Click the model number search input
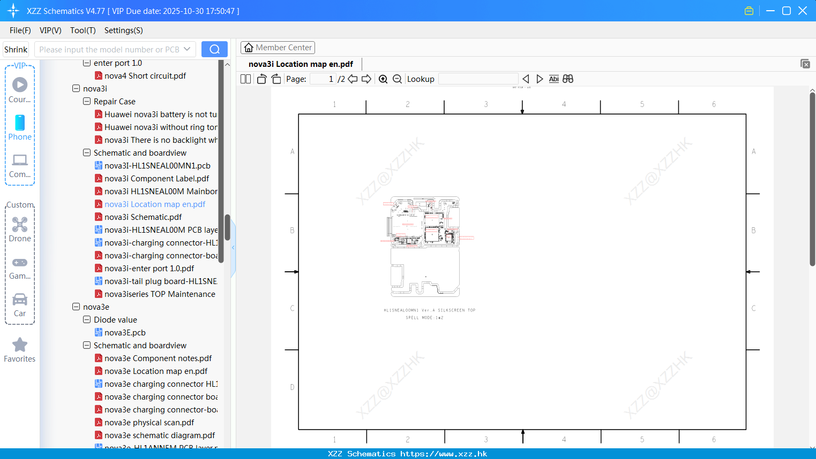Image resolution: width=816 pixels, height=459 pixels. 109,49
